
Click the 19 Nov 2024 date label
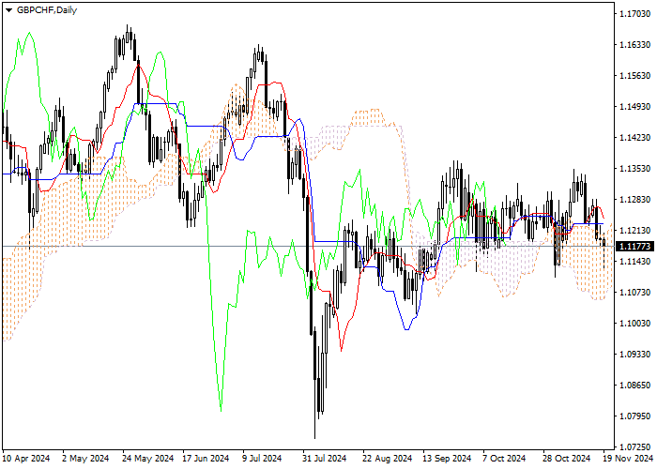(x=628, y=459)
